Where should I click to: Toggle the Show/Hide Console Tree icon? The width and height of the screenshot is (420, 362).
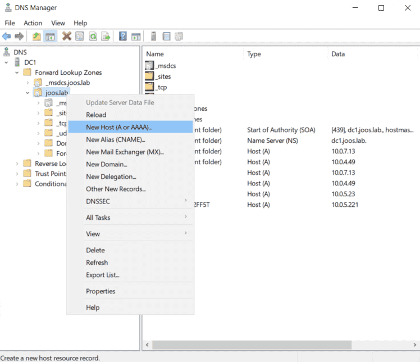(x=50, y=36)
